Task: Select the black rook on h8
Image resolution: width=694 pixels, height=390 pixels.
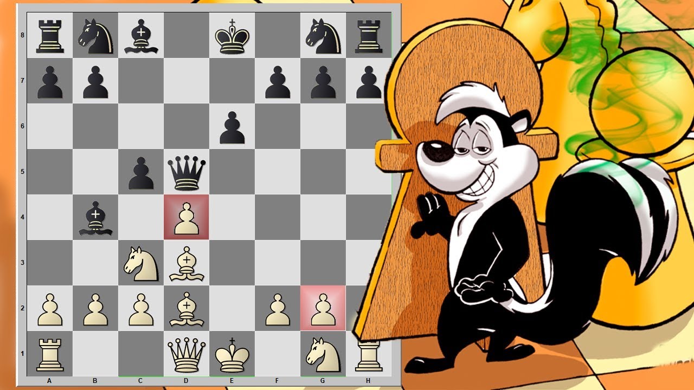Action: (369, 36)
